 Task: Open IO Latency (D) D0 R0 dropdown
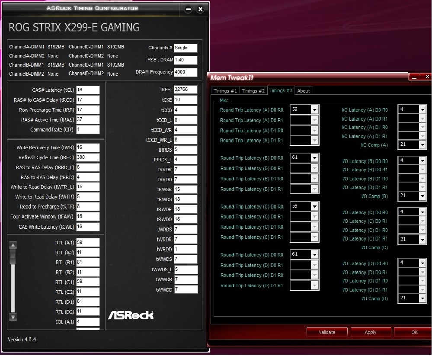[x=422, y=263]
